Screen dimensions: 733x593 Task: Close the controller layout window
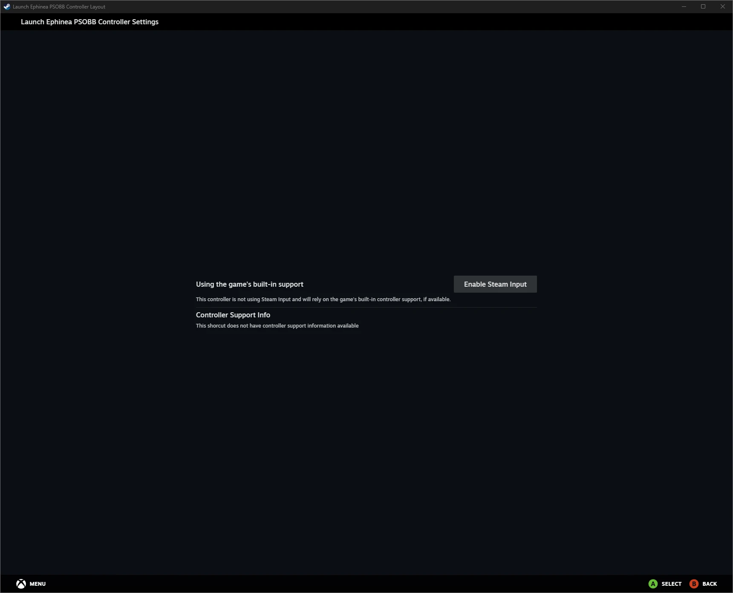[x=723, y=6]
